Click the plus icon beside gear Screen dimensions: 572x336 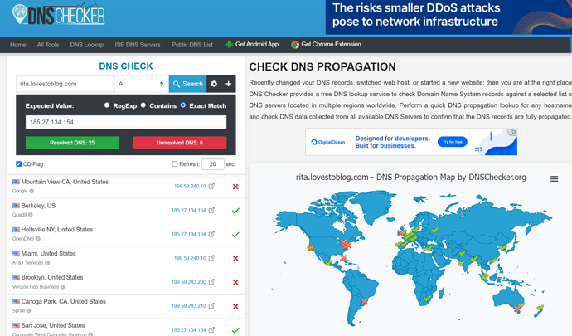tap(228, 84)
